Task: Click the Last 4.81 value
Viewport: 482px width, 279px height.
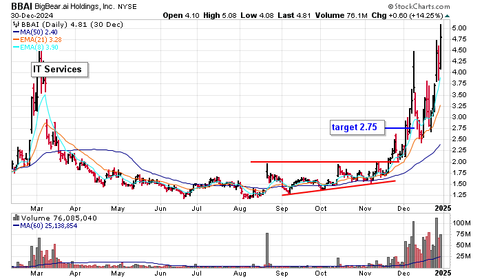Action: tap(294, 15)
